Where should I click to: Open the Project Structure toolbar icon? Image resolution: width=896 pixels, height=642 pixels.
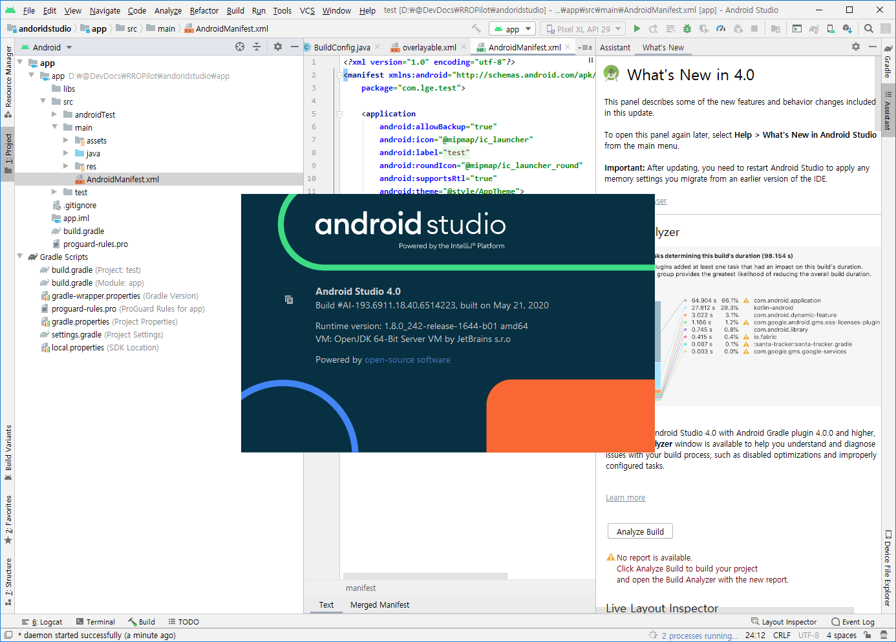[776, 28]
